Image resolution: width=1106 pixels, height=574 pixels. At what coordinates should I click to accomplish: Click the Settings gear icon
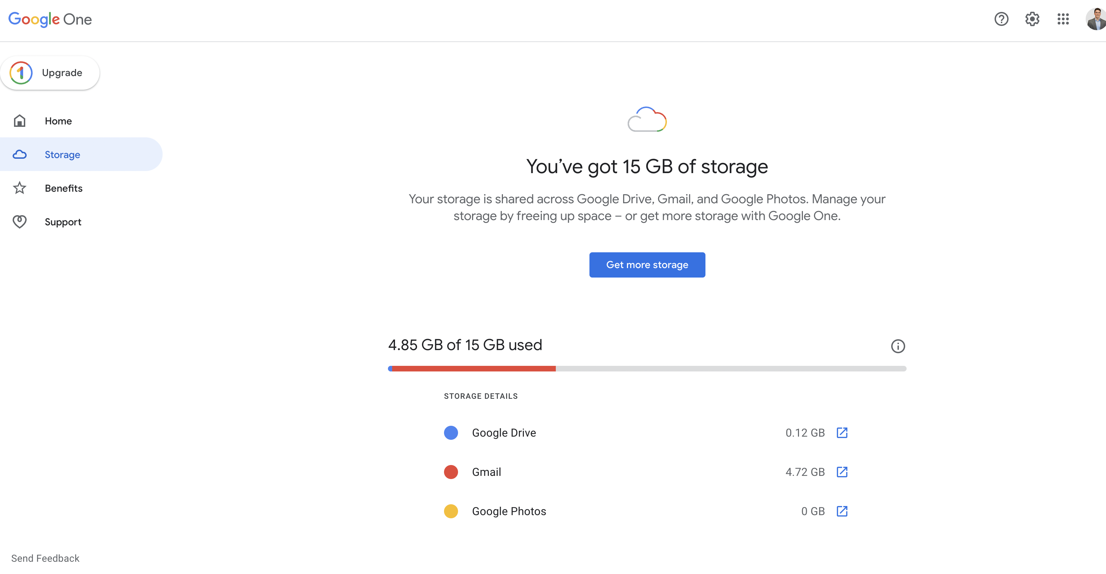tap(1032, 19)
